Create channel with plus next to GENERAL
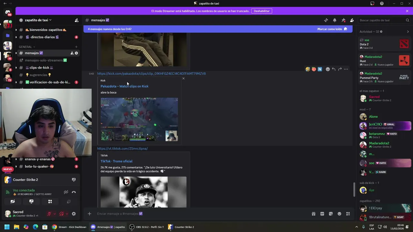Image resolution: width=413 pixels, height=232 pixels. coord(76,47)
